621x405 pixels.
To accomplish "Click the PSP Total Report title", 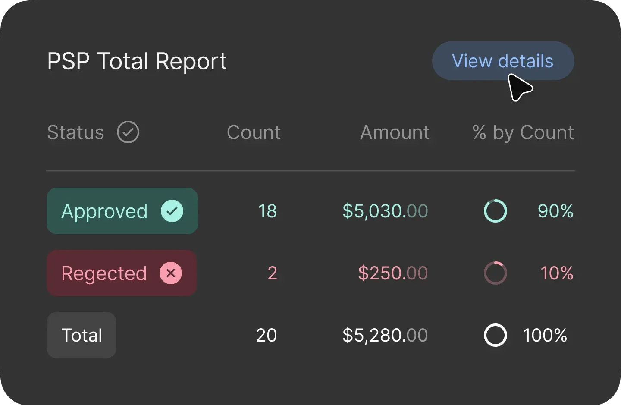I will (x=137, y=61).
